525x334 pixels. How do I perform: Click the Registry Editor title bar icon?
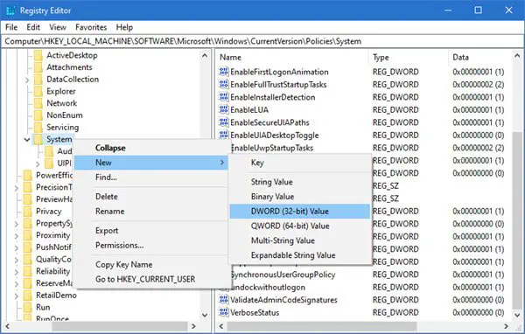(10, 10)
